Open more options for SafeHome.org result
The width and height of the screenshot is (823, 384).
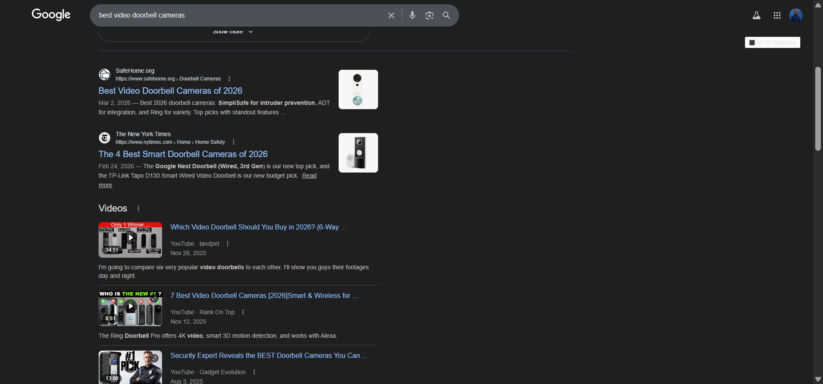229,79
